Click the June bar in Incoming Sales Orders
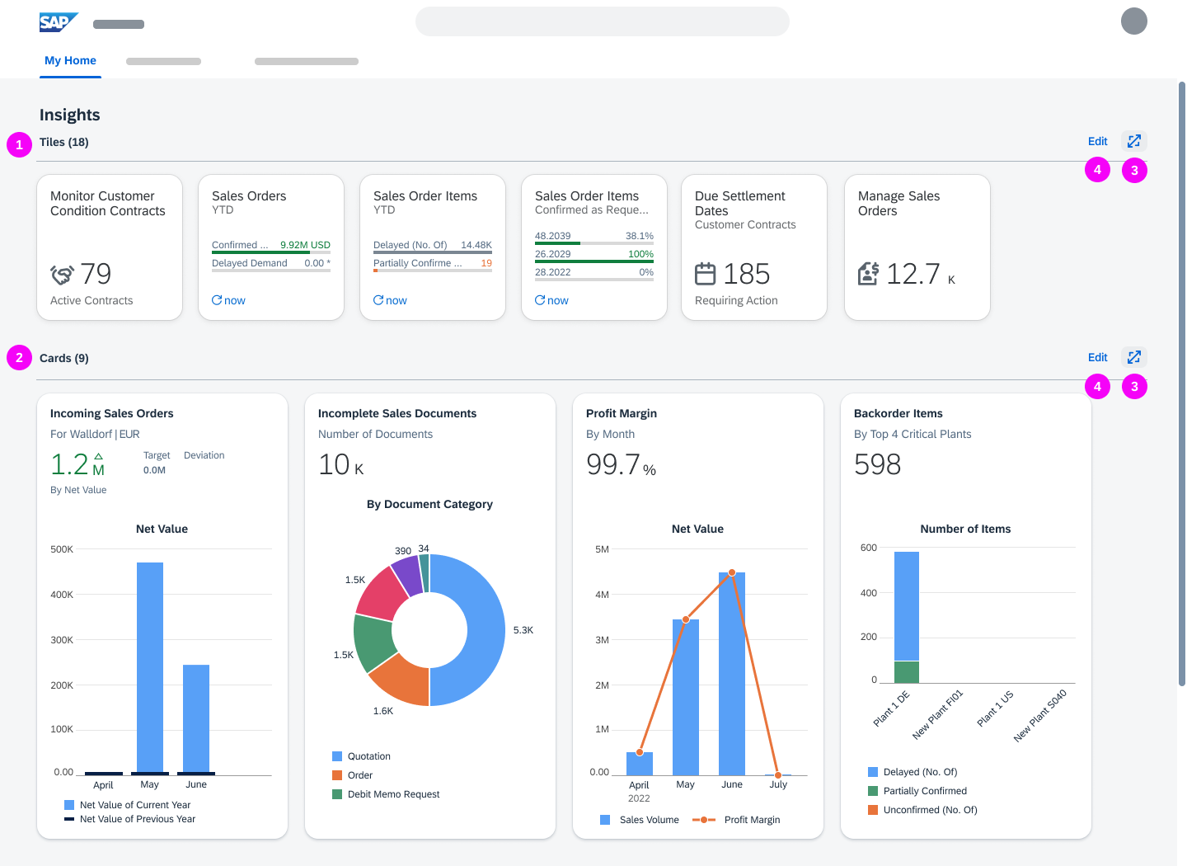 click(196, 718)
